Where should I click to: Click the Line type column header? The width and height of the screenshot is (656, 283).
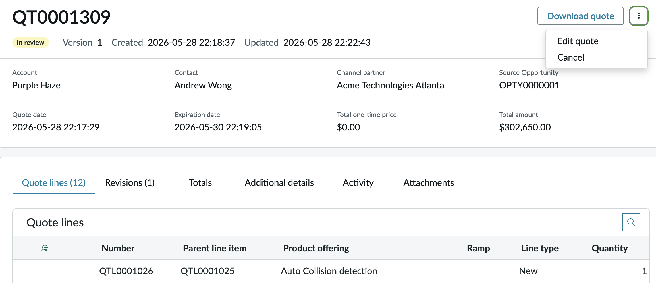pos(540,248)
